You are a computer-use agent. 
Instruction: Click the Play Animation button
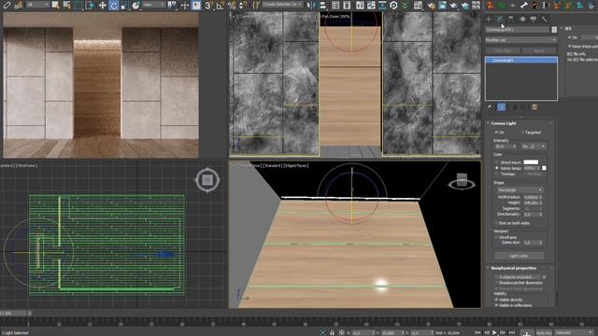pyautogui.click(x=495, y=332)
